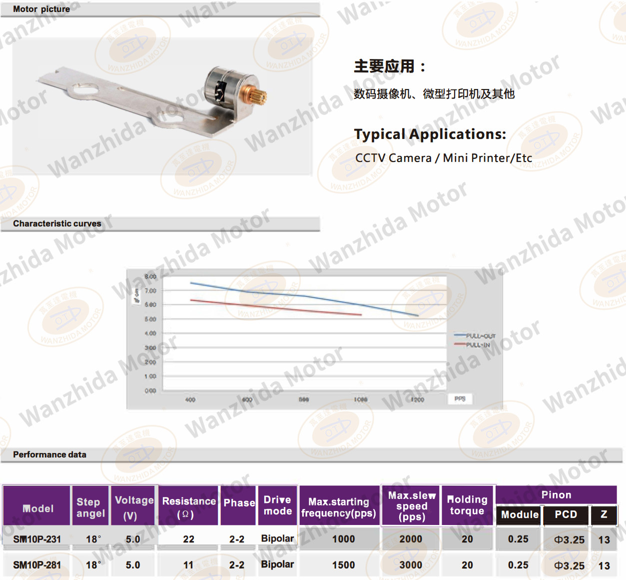Screen dimensions: 626x580
Task: Click the 'Performance data' section heading
Action: 49,454
